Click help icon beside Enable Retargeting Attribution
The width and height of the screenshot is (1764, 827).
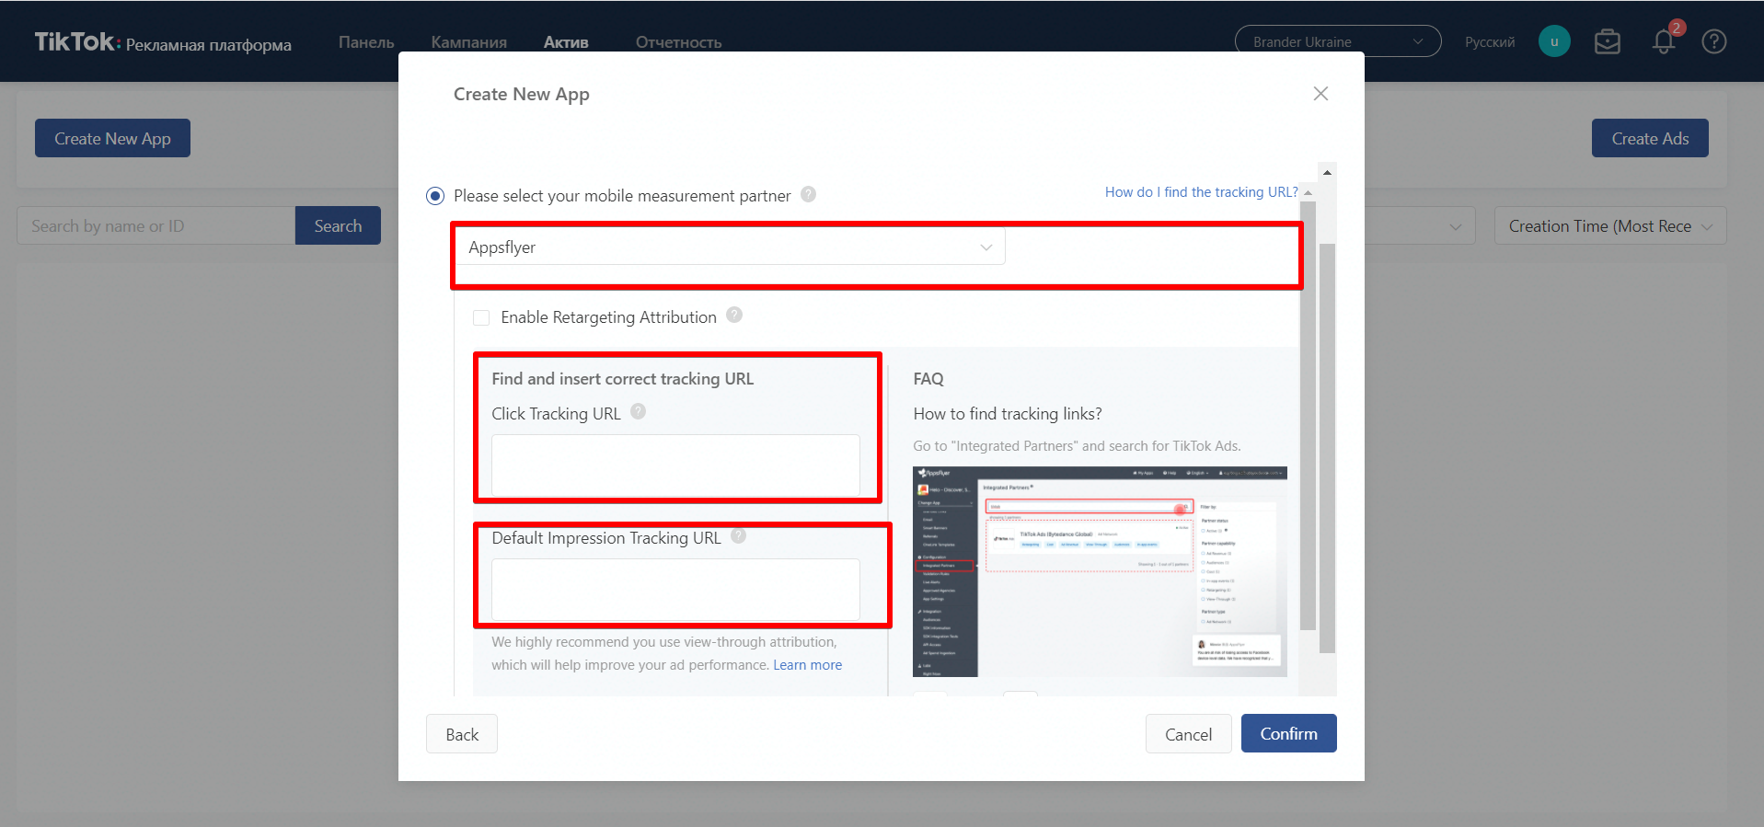(734, 316)
